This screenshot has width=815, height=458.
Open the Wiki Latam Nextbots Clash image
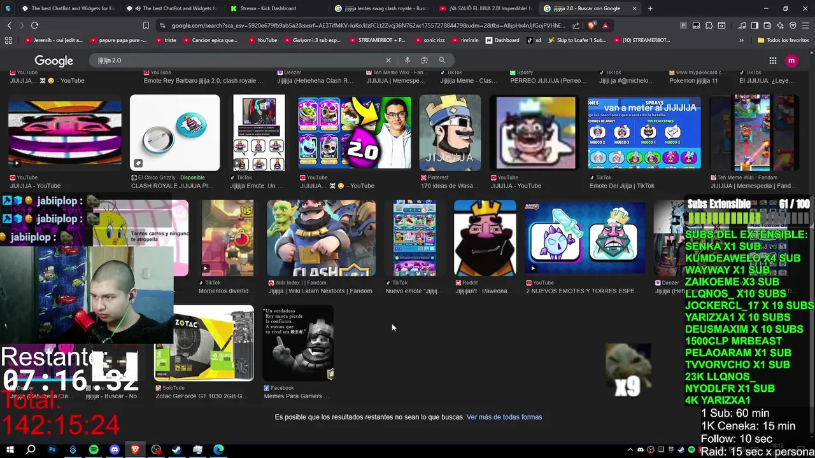pos(321,238)
